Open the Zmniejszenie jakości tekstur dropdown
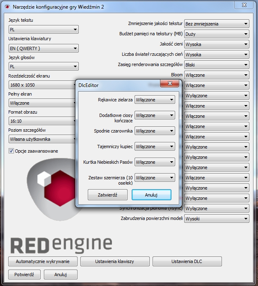This screenshot has height=286, width=258. (x=217, y=24)
